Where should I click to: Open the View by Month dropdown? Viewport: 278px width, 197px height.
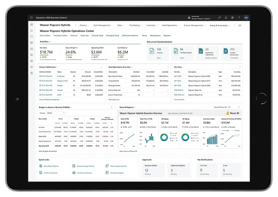click(x=56, y=113)
